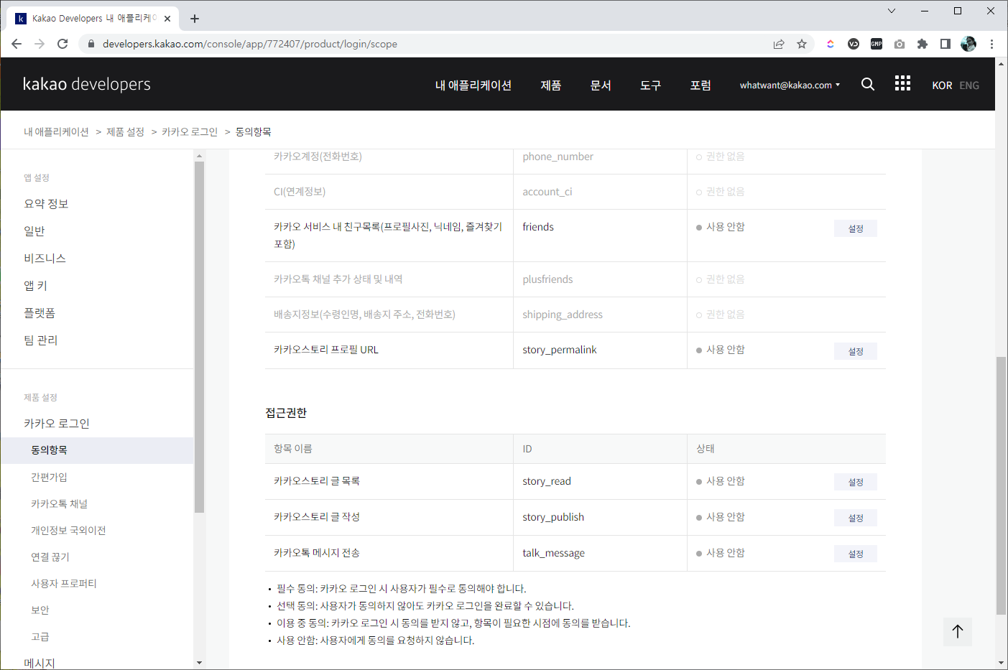The height and width of the screenshot is (670, 1008).
Task: Open 연결 끊기 in sidebar
Action: tap(50, 557)
